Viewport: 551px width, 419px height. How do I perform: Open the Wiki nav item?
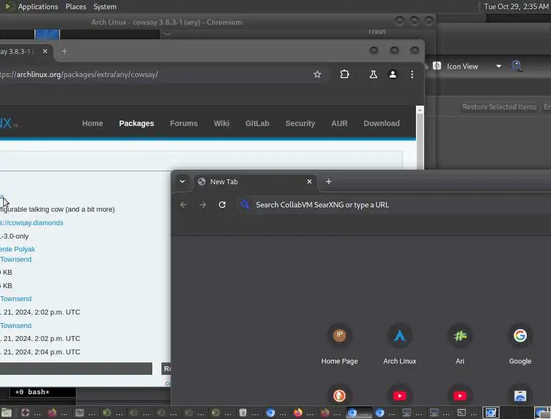click(x=221, y=123)
